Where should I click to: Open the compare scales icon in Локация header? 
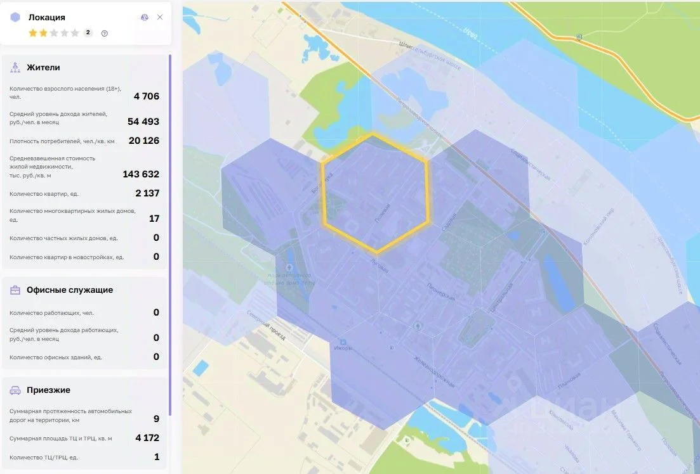pos(144,17)
